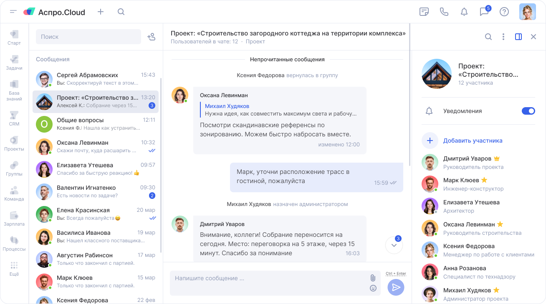Click the add contact icon beside search
Screen dimensions: 546x304
(x=151, y=37)
